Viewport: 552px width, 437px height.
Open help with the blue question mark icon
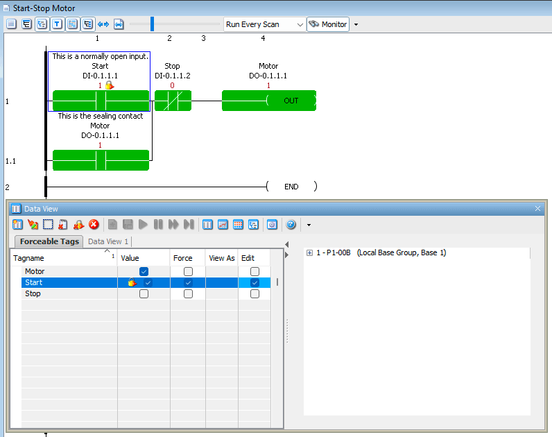pos(291,225)
